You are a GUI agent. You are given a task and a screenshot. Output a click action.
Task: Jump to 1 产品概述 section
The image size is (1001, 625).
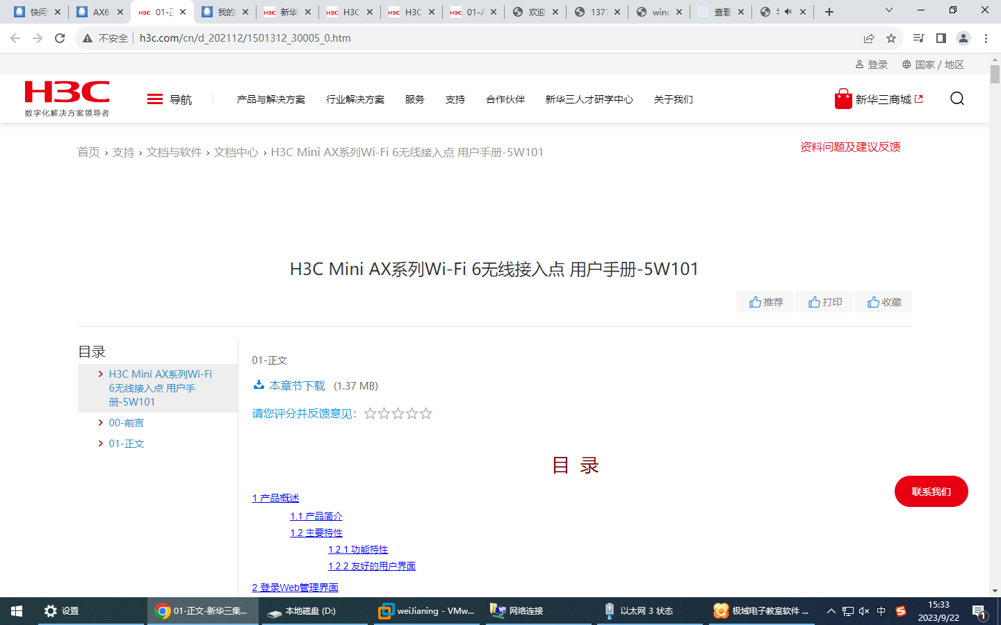pos(276,498)
